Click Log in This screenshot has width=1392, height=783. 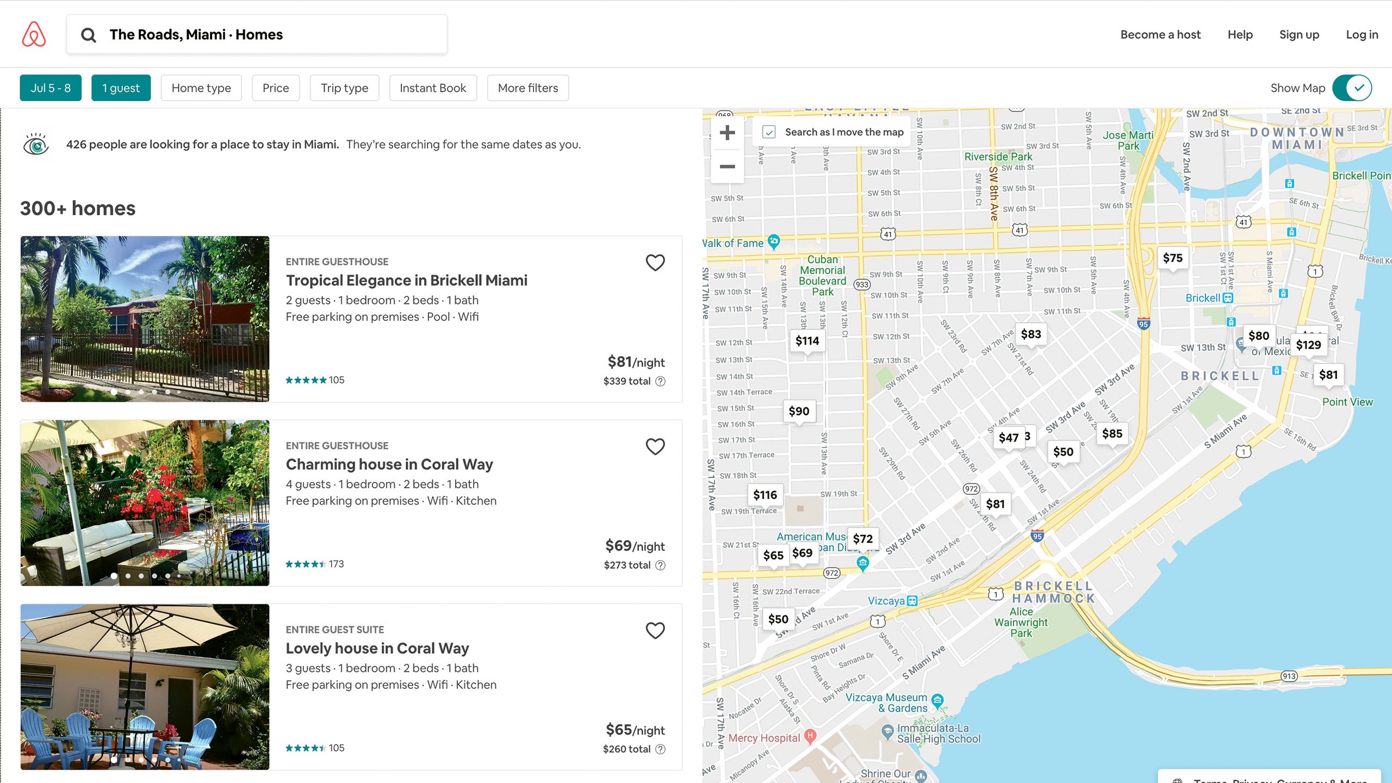click(x=1362, y=35)
